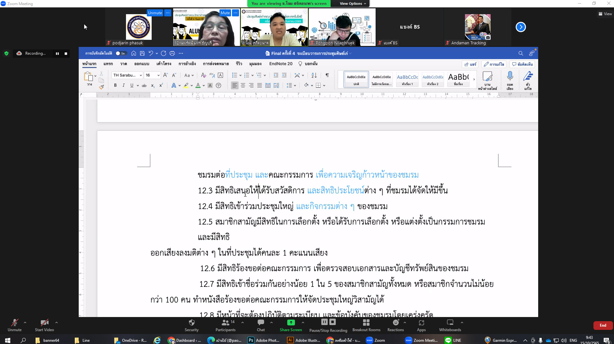The image size is (614, 344).
Task: Expand the styles gallery arrow
Action: (x=474, y=79)
